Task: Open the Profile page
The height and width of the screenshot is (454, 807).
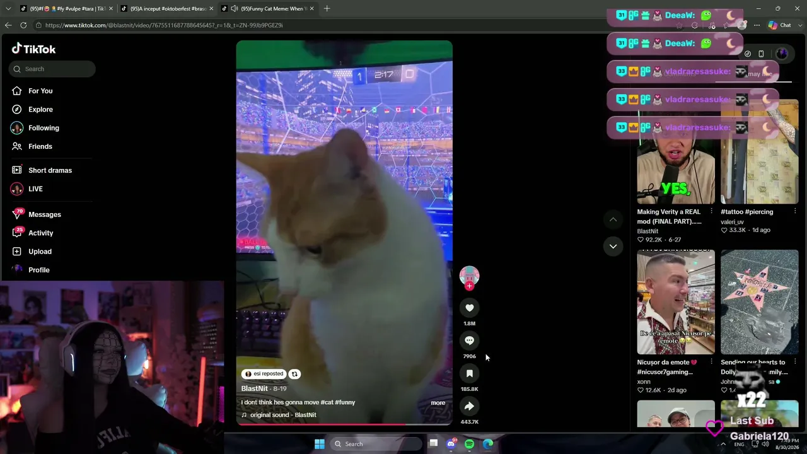Action: pos(38,270)
